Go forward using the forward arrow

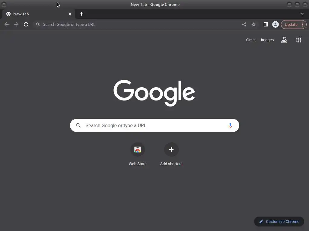pyautogui.click(x=16, y=24)
